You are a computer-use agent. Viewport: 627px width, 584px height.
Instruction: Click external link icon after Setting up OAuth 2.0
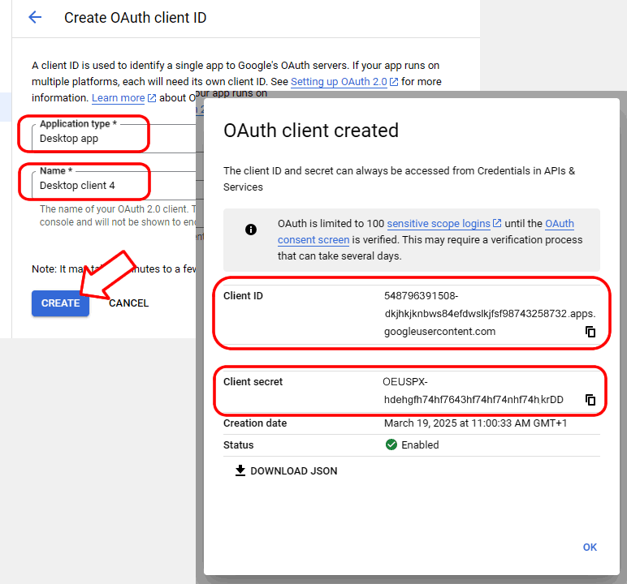click(394, 82)
